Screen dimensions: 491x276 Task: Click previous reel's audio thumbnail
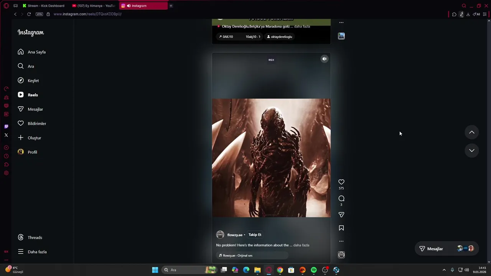click(341, 36)
